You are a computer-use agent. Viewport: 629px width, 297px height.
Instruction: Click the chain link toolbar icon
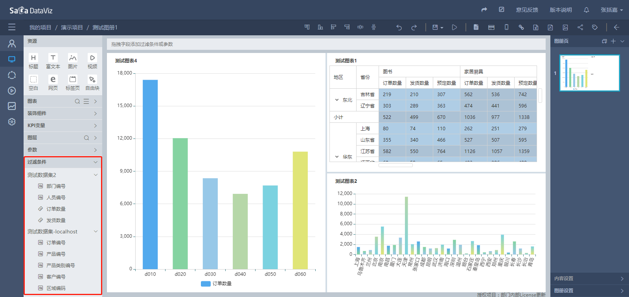521,27
